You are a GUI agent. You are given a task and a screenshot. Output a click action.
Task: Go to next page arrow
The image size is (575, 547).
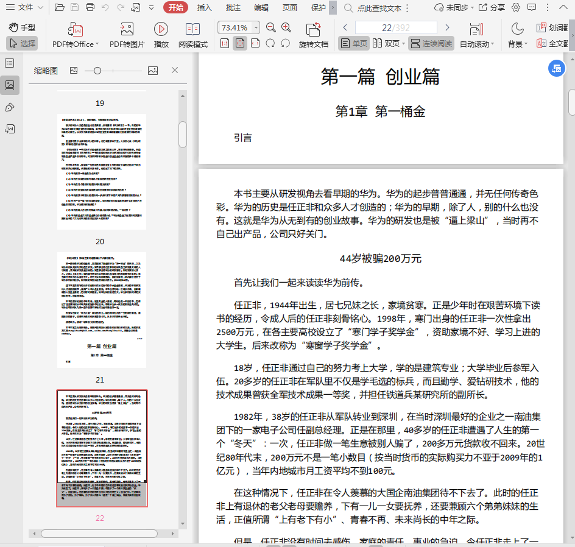pyautogui.click(x=447, y=27)
